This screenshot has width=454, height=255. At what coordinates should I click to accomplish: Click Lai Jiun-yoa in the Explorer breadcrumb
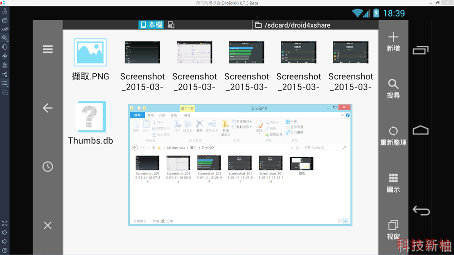point(175,148)
